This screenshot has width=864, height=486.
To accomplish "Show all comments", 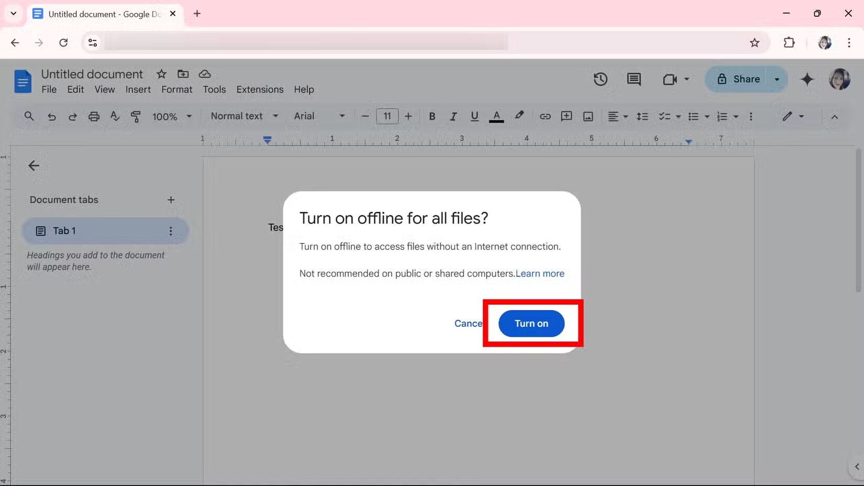I will click(633, 79).
